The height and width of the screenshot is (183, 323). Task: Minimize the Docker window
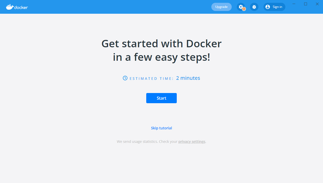coord(294,4)
